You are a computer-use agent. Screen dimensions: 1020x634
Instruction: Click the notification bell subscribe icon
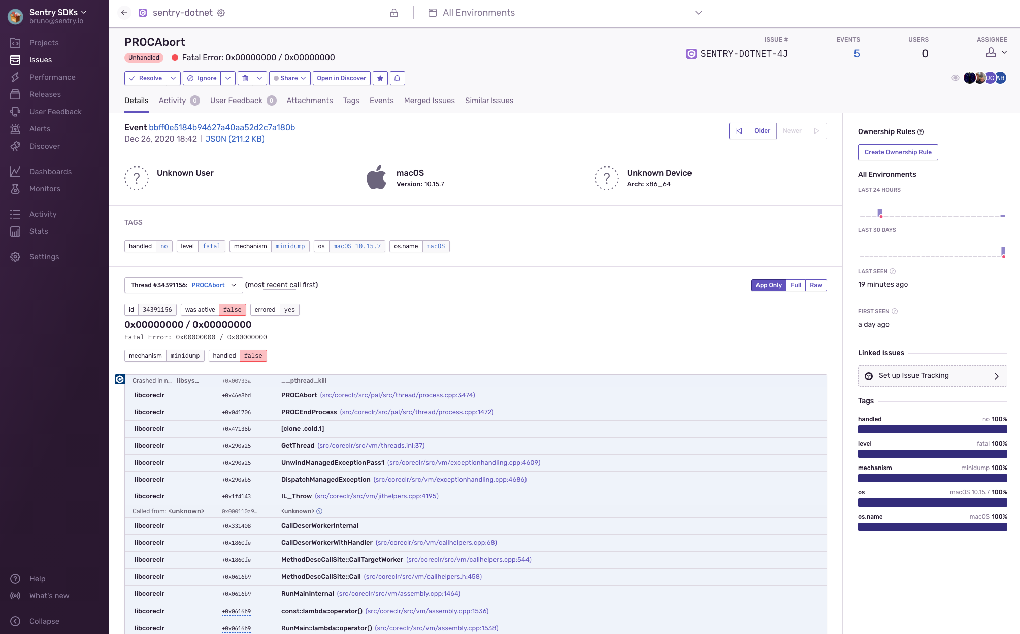[398, 78]
